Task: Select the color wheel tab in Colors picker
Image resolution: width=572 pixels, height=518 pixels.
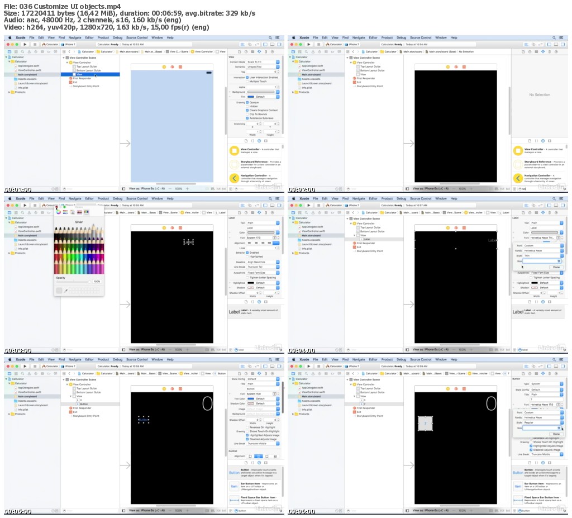Action: [x=58, y=212]
